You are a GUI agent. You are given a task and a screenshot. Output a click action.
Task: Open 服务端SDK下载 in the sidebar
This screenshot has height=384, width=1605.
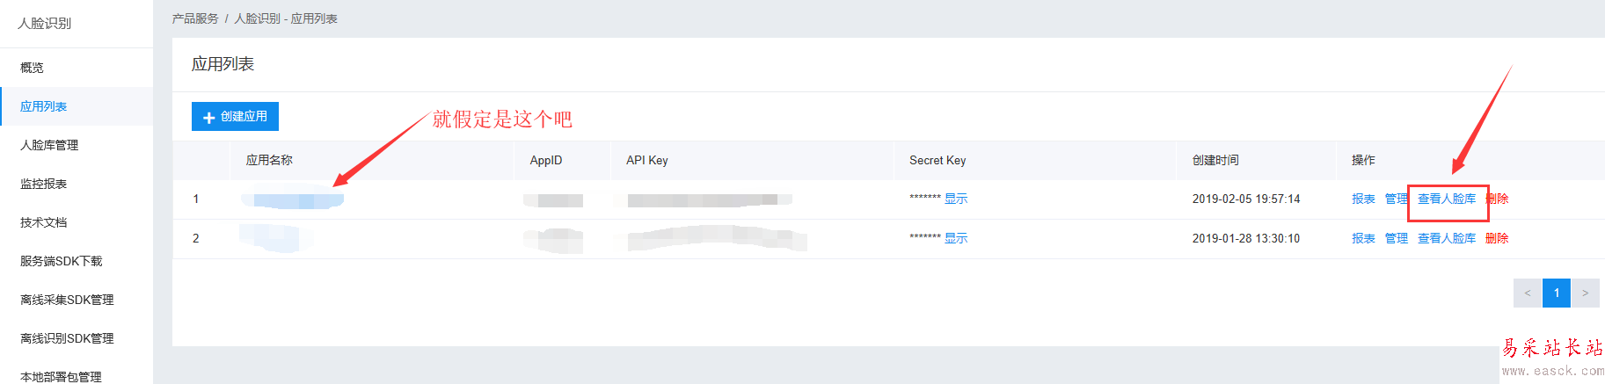coord(62,261)
